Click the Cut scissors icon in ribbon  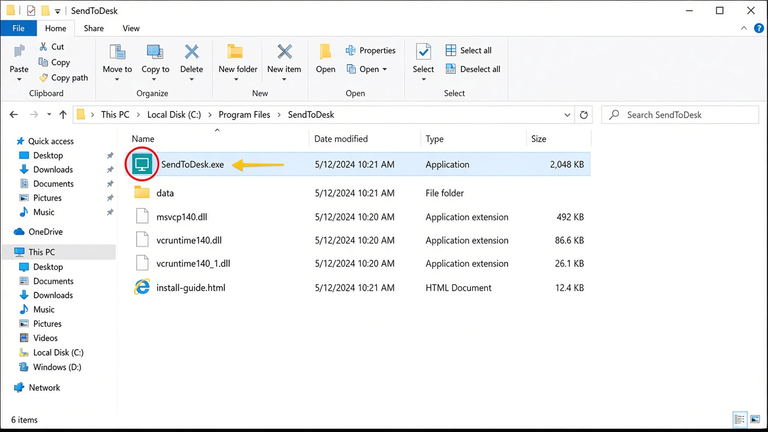(43, 46)
